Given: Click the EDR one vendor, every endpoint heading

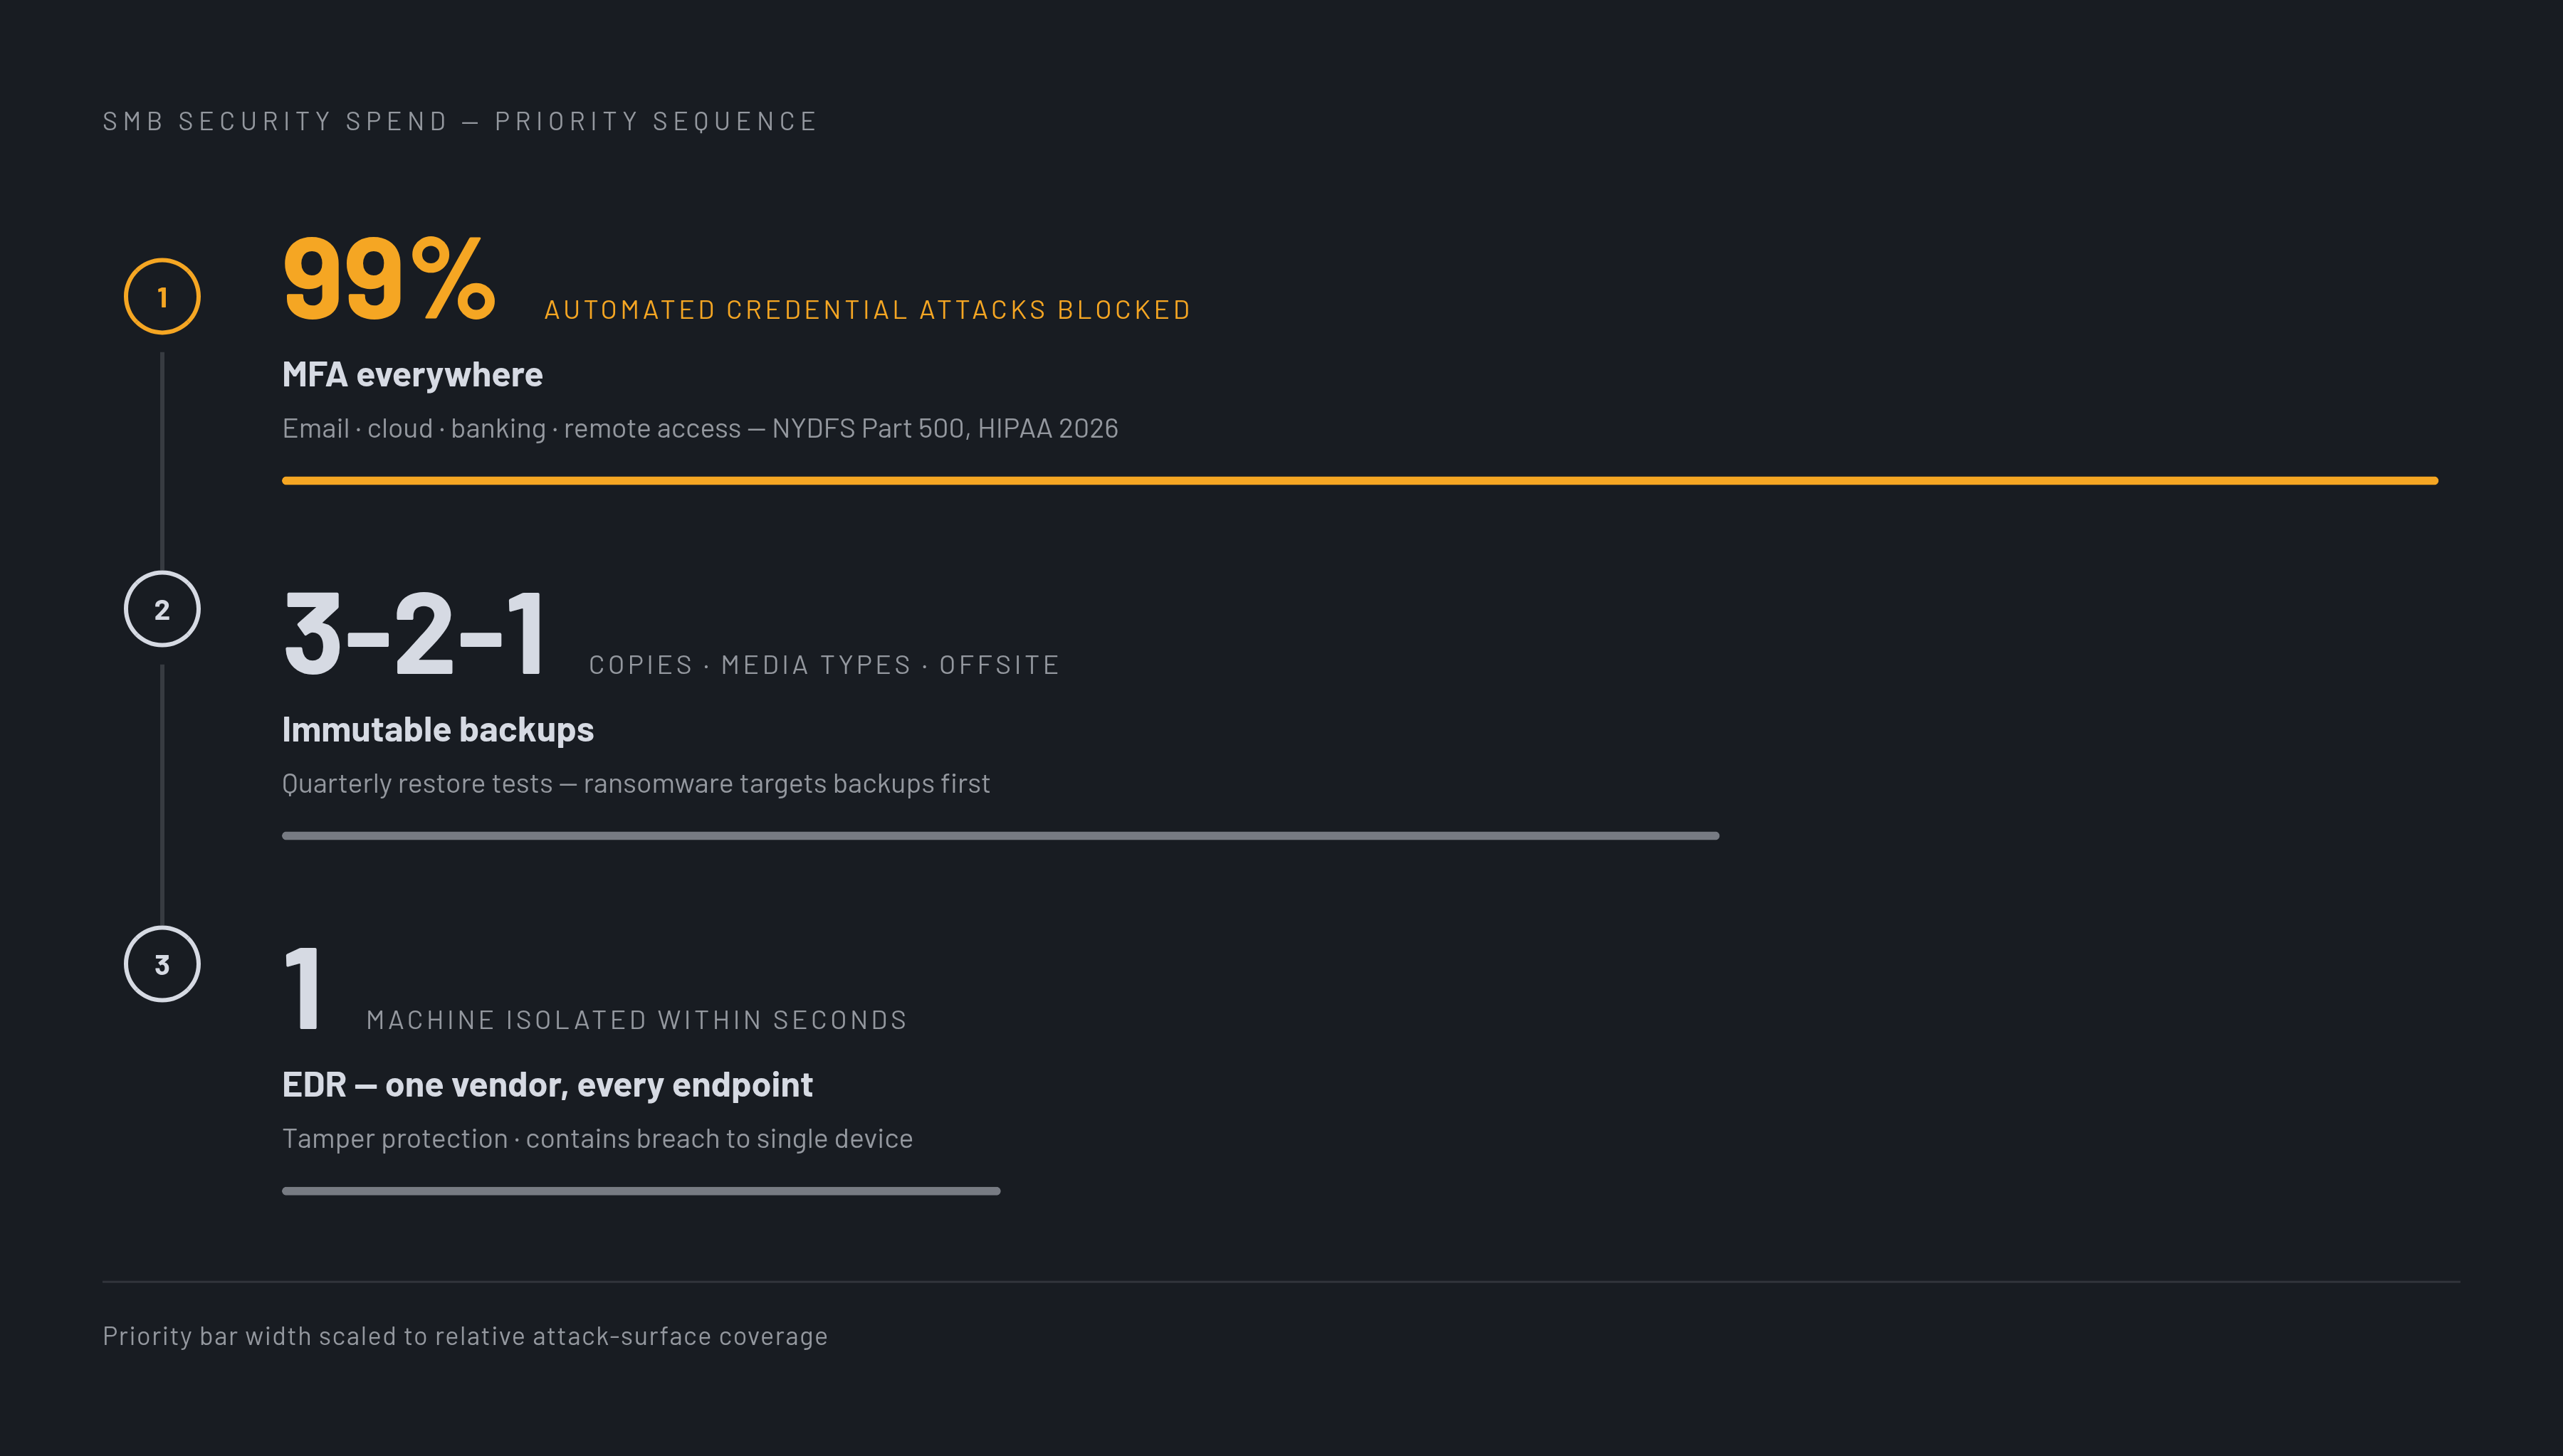Looking at the screenshot, I should pyautogui.click(x=547, y=1084).
